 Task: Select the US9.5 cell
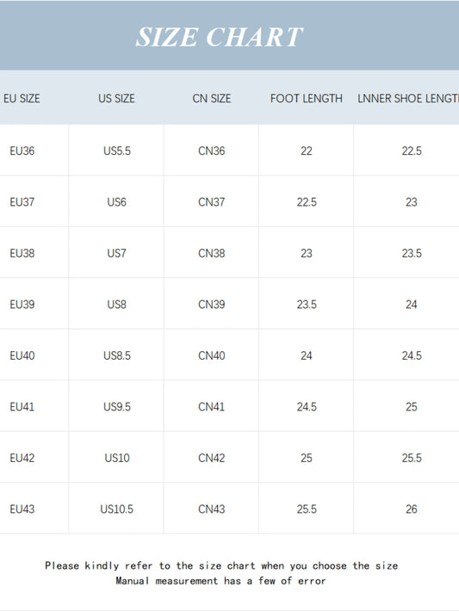coord(117,407)
